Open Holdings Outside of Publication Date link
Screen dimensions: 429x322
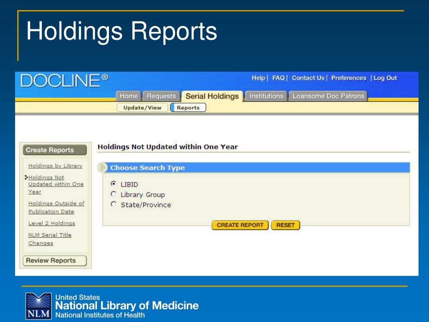click(x=56, y=207)
